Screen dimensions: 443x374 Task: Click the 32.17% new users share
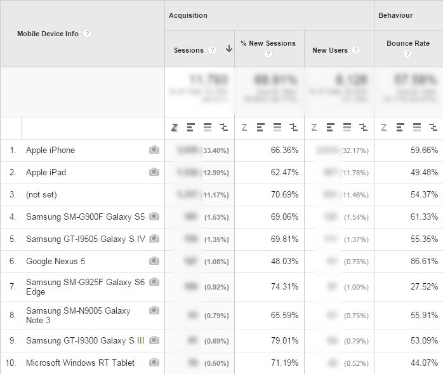(x=355, y=150)
